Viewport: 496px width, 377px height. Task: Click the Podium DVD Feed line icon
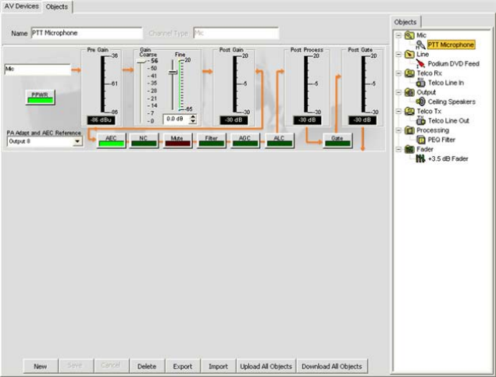point(419,63)
